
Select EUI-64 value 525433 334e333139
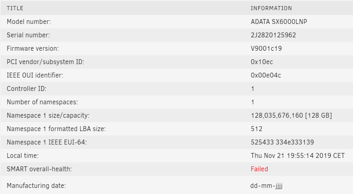tap(282, 142)
